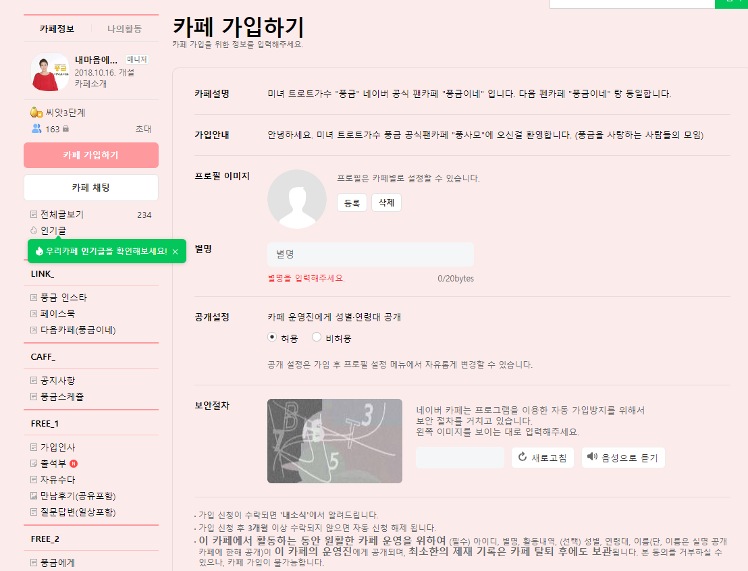748x571 pixels.
Task: Open the 풍금스케쥴 board
Action: [62, 397]
